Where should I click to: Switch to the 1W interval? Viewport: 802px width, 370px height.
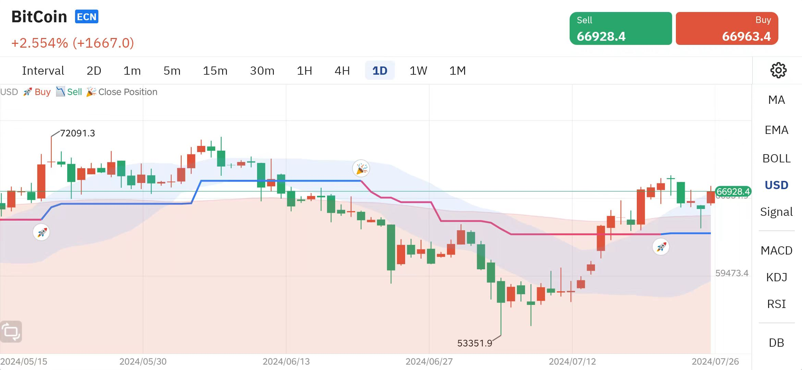[418, 71]
